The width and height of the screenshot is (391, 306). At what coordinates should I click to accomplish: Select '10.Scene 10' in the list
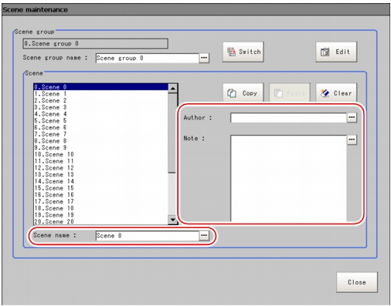click(100, 154)
